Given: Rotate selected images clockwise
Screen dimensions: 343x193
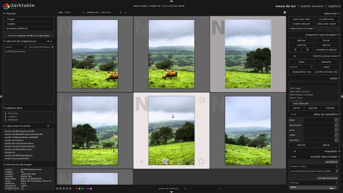Looking at the screenshot, I should coord(308,50).
